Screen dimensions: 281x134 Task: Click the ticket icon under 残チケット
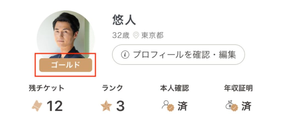coord(37,106)
